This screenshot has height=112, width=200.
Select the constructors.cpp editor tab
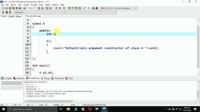[33, 16]
